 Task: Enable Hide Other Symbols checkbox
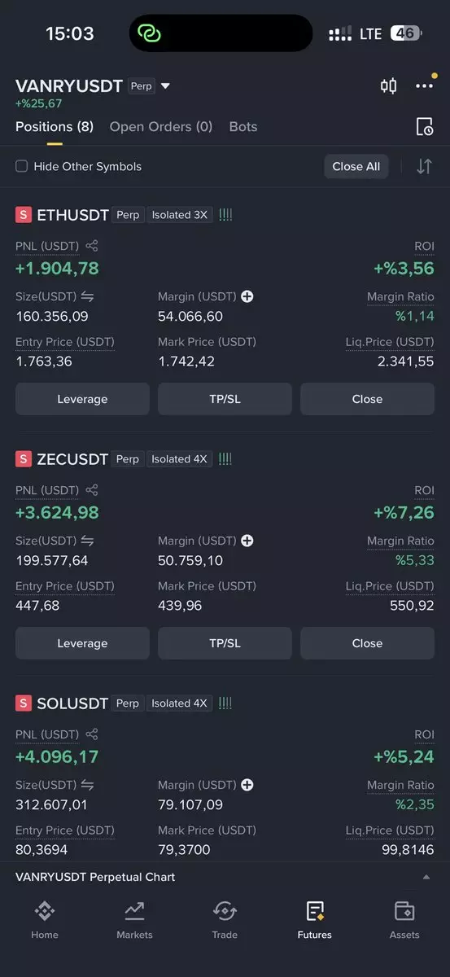[x=22, y=166]
